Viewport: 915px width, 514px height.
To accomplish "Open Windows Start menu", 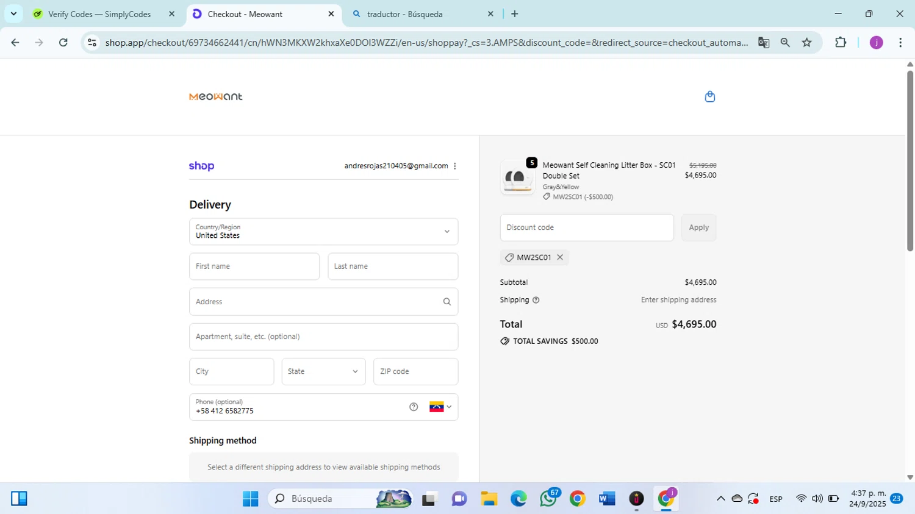I will pyautogui.click(x=250, y=499).
